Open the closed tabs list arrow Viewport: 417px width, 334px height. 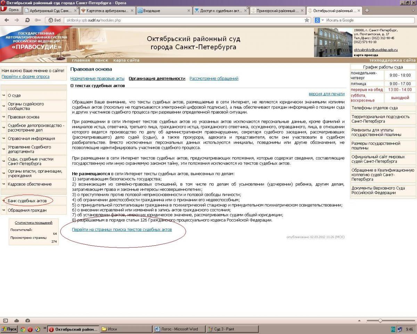[x=413, y=11]
